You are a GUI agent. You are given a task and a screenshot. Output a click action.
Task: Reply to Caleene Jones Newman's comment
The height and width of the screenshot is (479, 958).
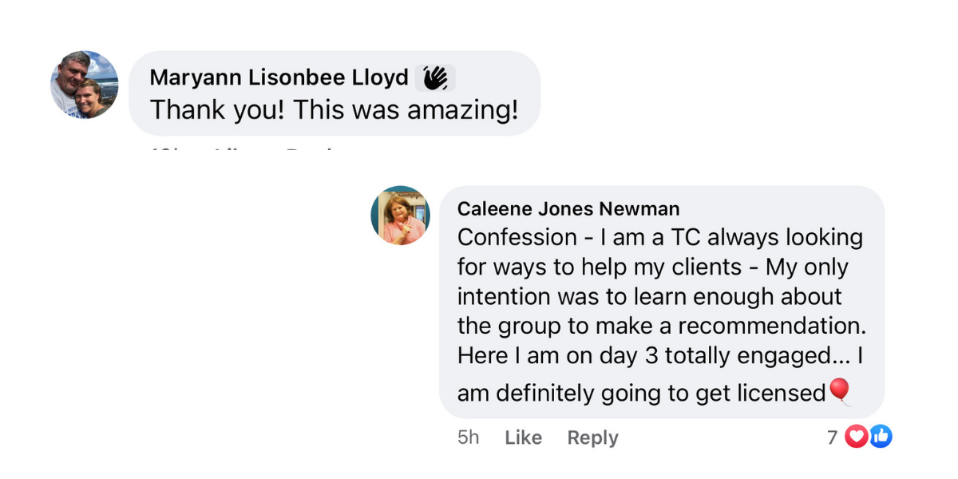tap(592, 437)
